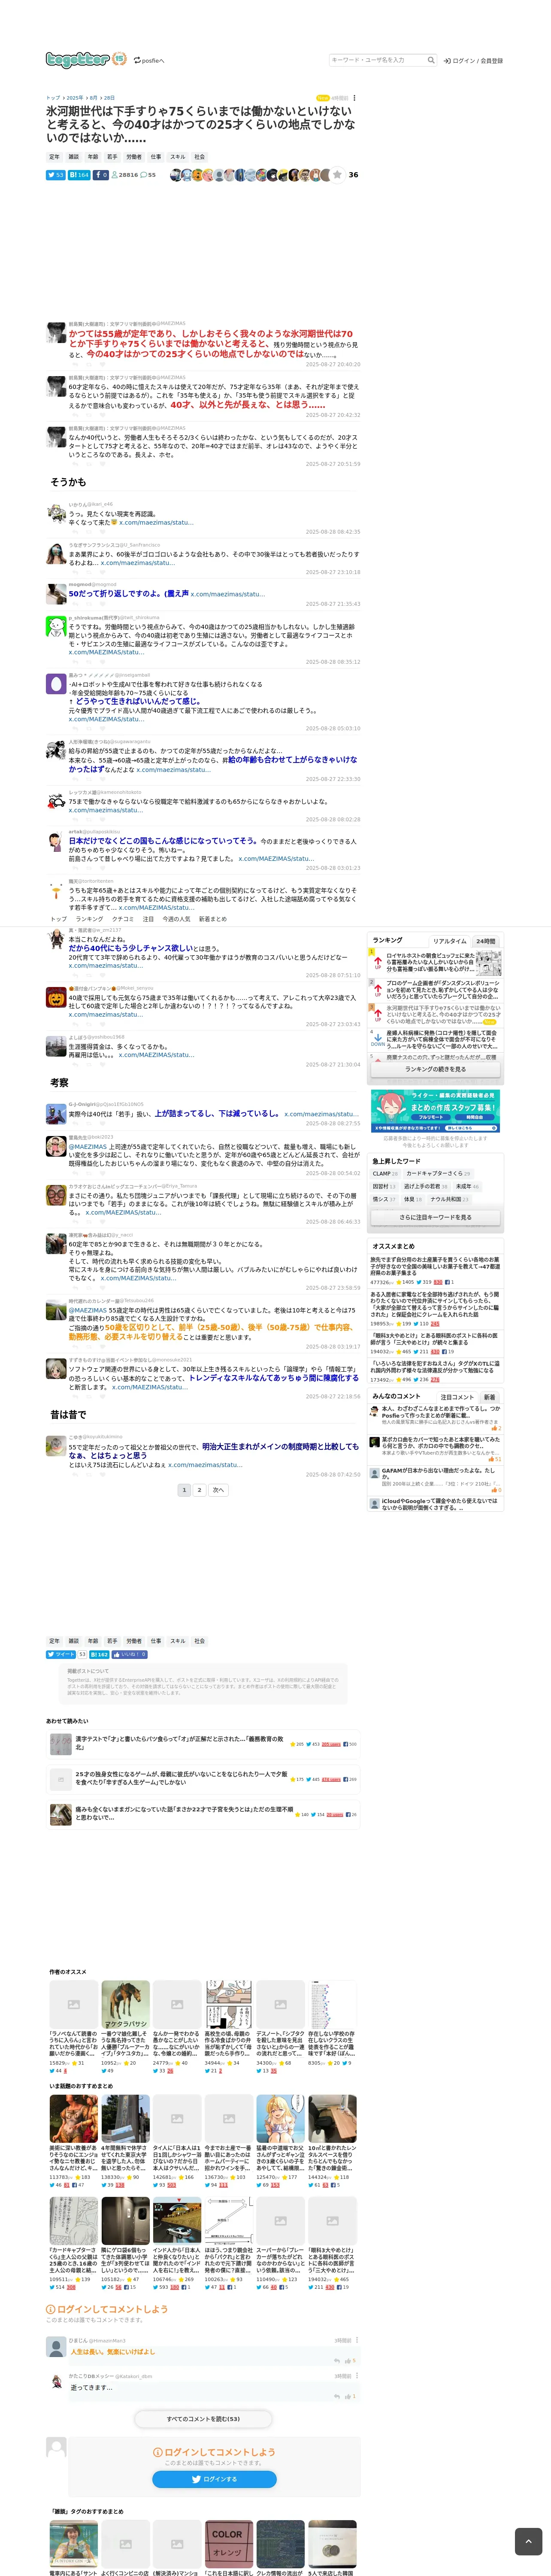Image resolution: width=551 pixels, height=2576 pixels.
Task: Open the 漢字テスト recommended article
Action: (x=180, y=1743)
